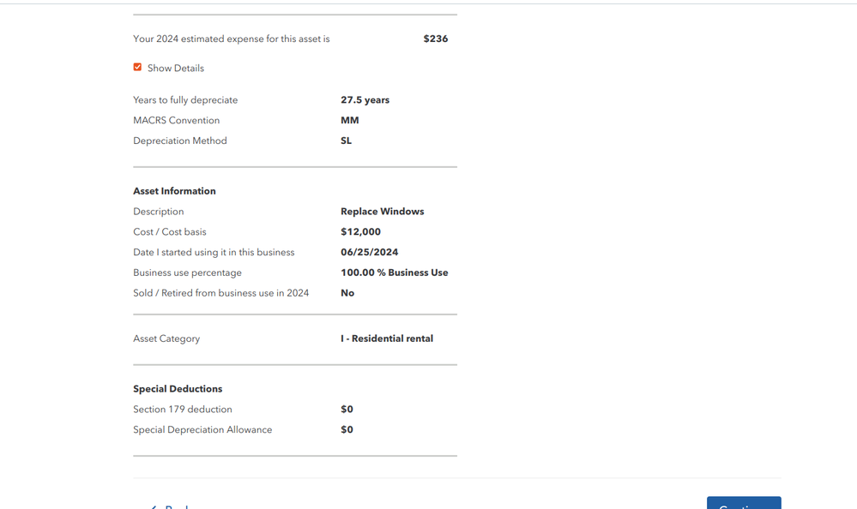Click the 06/25/2024 start date value
The height and width of the screenshot is (509, 857).
370,252
